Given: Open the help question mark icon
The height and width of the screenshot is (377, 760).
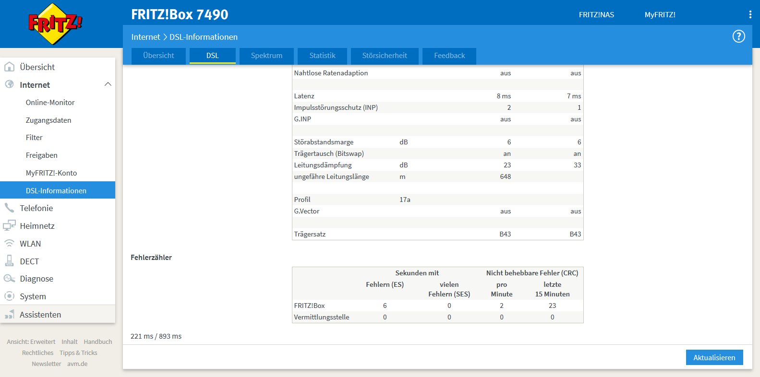Looking at the screenshot, I should tap(738, 36).
